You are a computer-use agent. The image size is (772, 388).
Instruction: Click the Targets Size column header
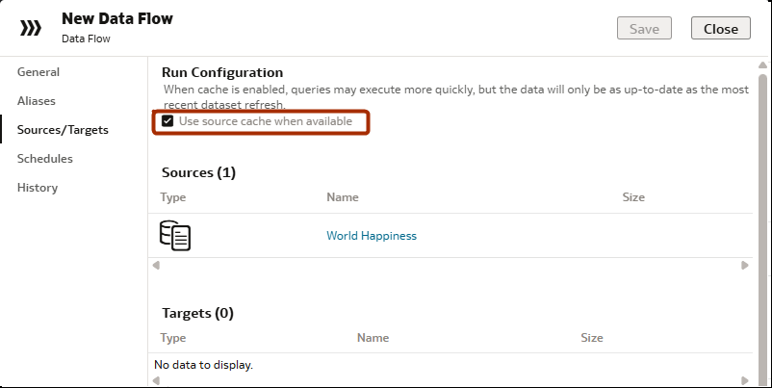(x=592, y=338)
